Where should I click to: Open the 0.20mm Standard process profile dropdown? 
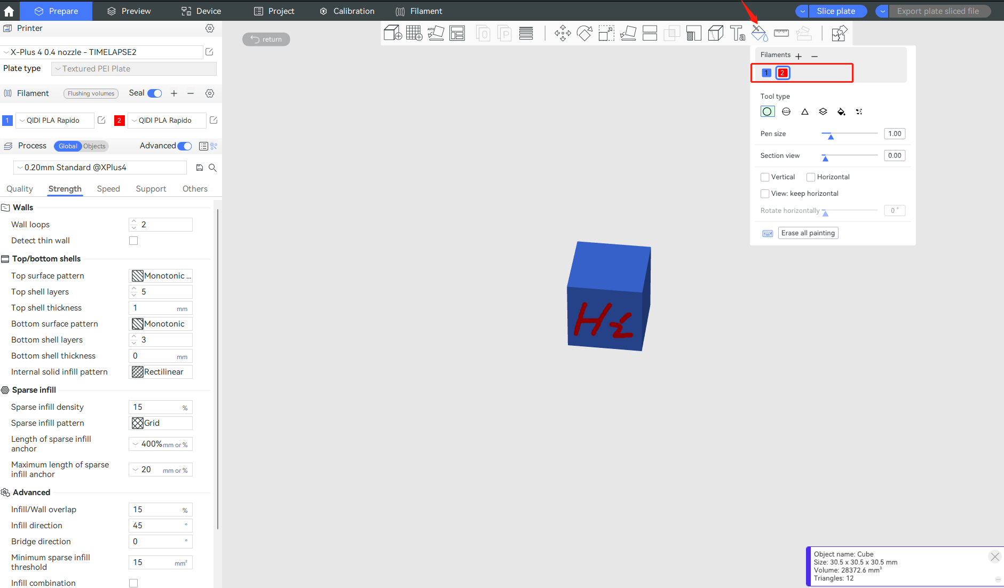[100, 167]
